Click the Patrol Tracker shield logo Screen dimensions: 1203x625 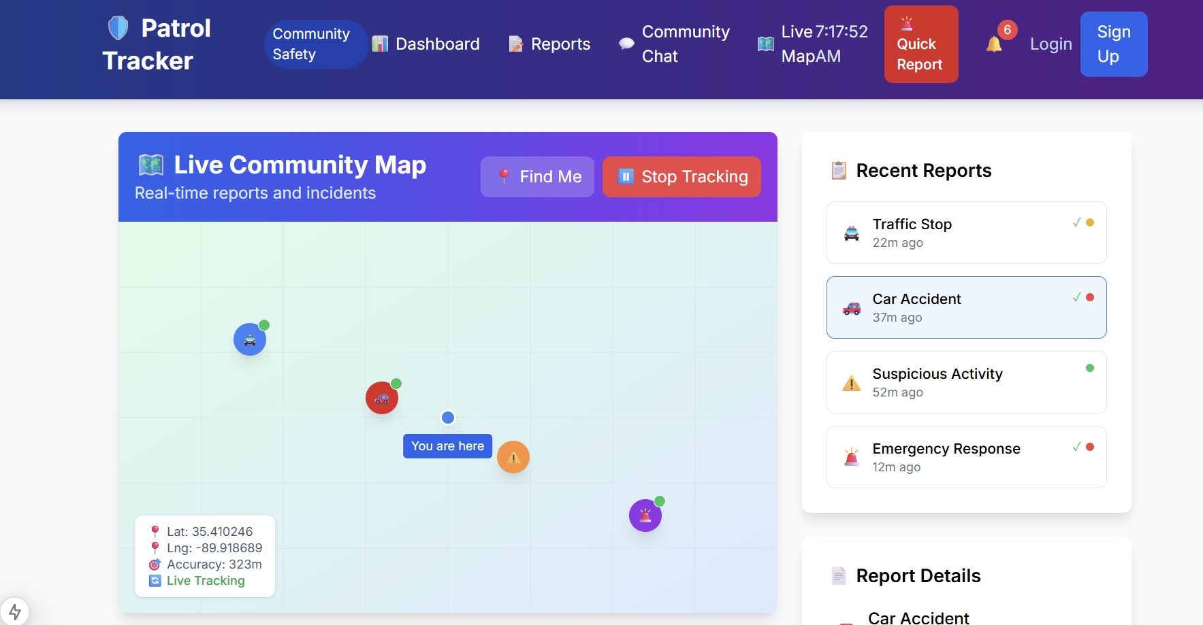click(118, 29)
